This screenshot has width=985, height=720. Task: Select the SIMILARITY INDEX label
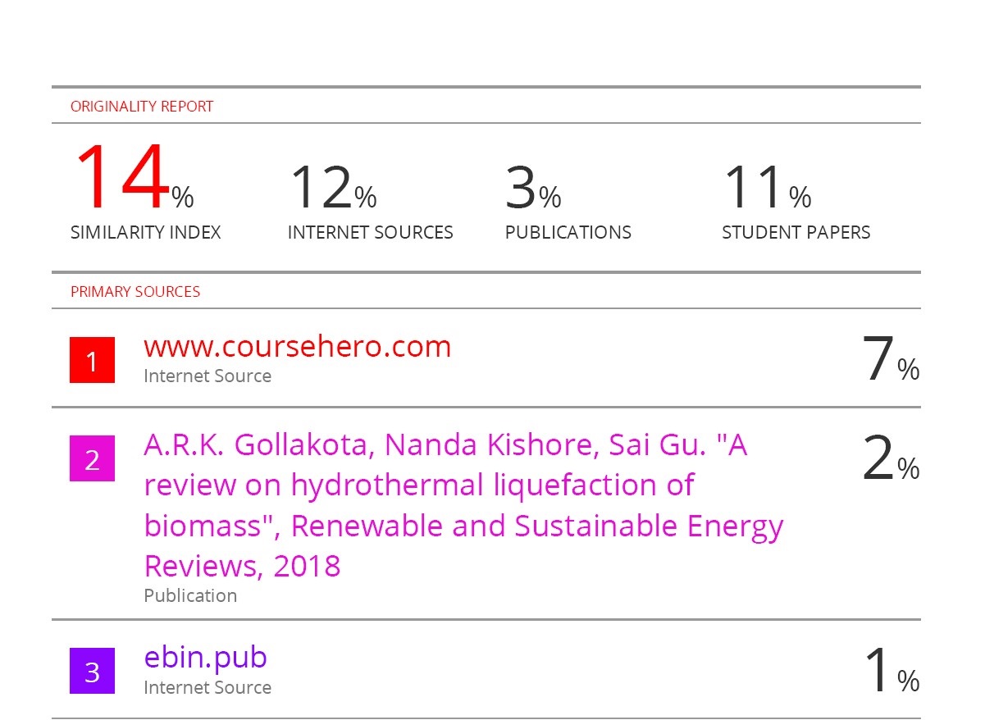click(x=145, y=233)
